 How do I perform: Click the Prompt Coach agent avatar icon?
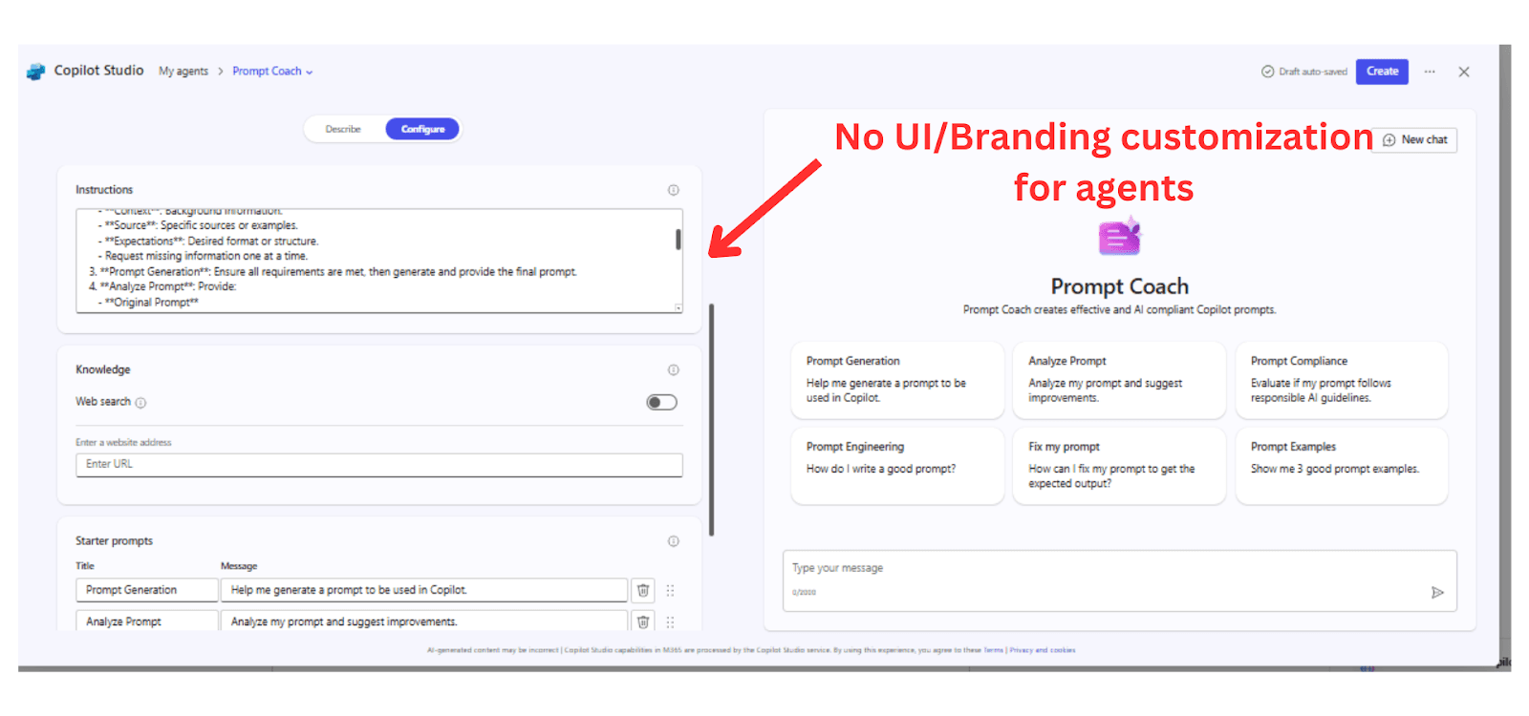[x=1120, y=236]
